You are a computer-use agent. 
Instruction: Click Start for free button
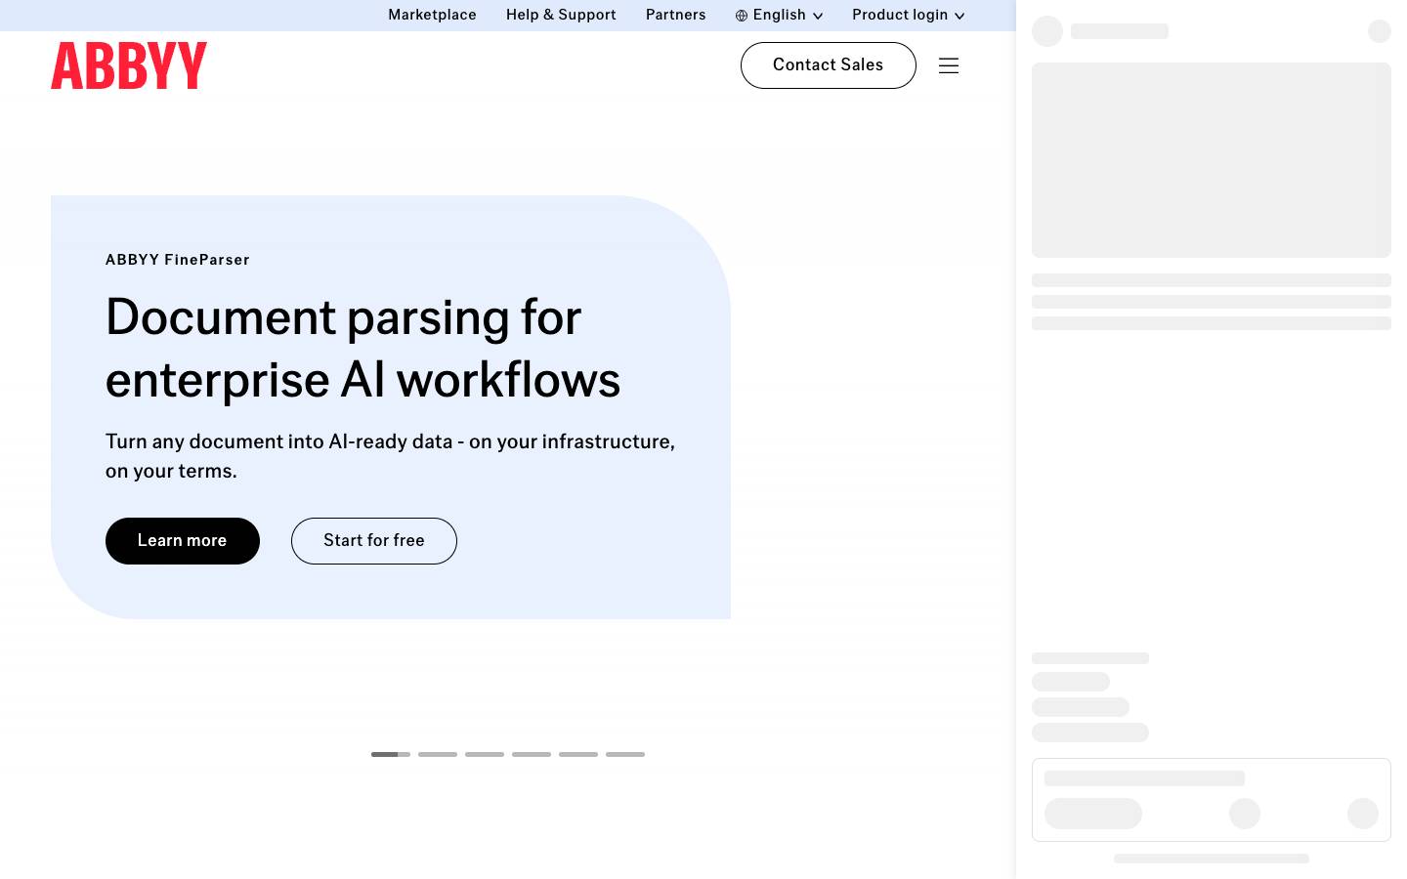374,541
